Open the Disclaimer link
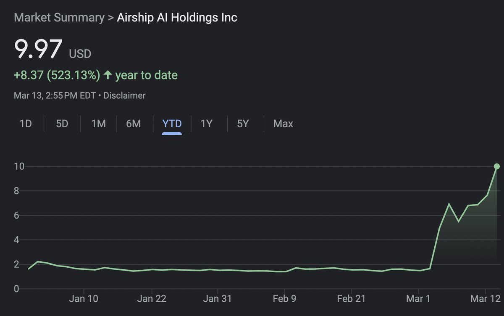 [124, 95]
